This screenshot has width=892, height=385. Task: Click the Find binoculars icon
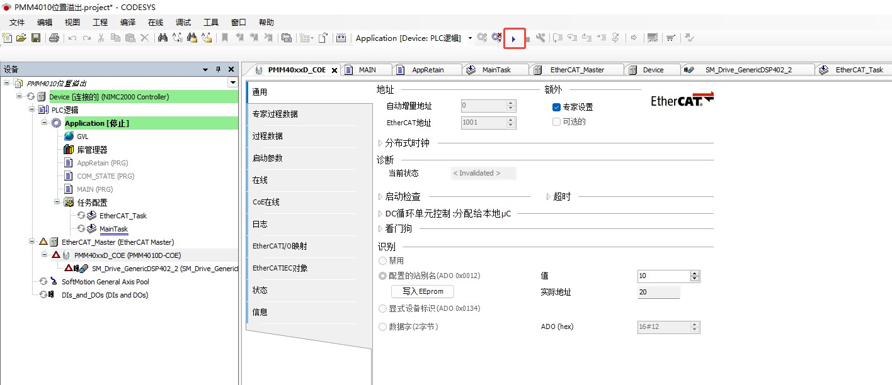click(x=163, y=38)
